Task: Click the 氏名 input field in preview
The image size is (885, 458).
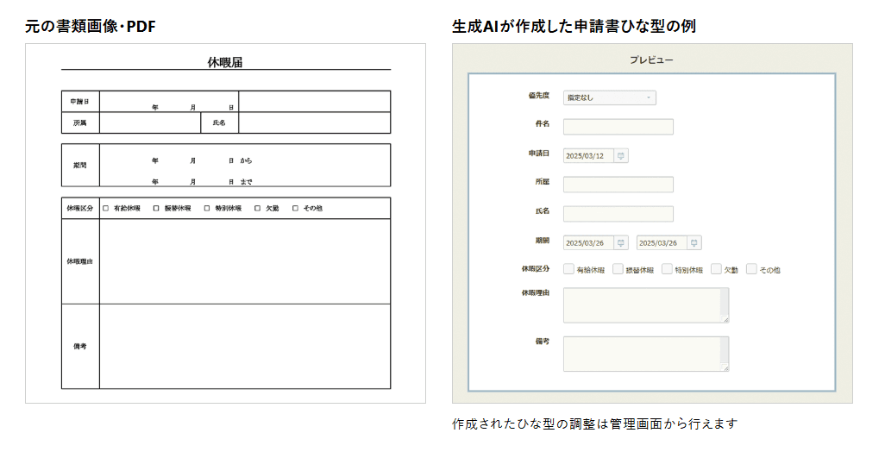Action: (618, 214)
